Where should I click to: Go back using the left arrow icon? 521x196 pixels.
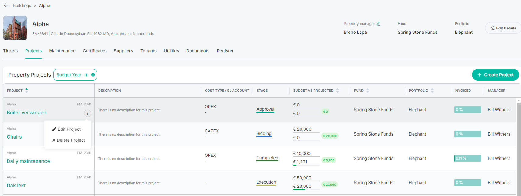click(x=6, y=5)
